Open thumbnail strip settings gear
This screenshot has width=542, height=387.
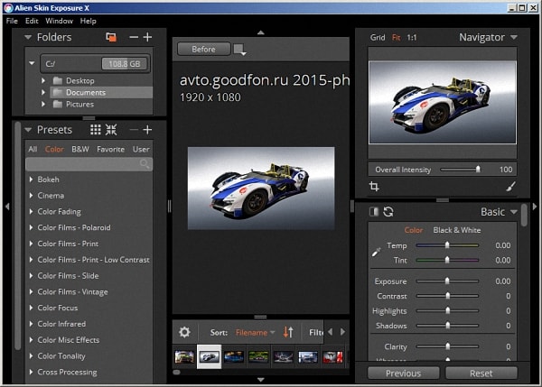tap(184, 332)
